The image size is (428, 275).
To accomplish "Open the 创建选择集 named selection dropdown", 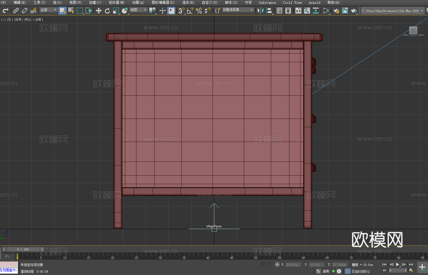I will [x=238, y=10].
